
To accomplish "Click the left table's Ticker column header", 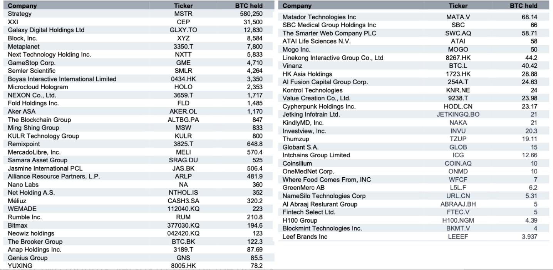I will pos(183,6).
